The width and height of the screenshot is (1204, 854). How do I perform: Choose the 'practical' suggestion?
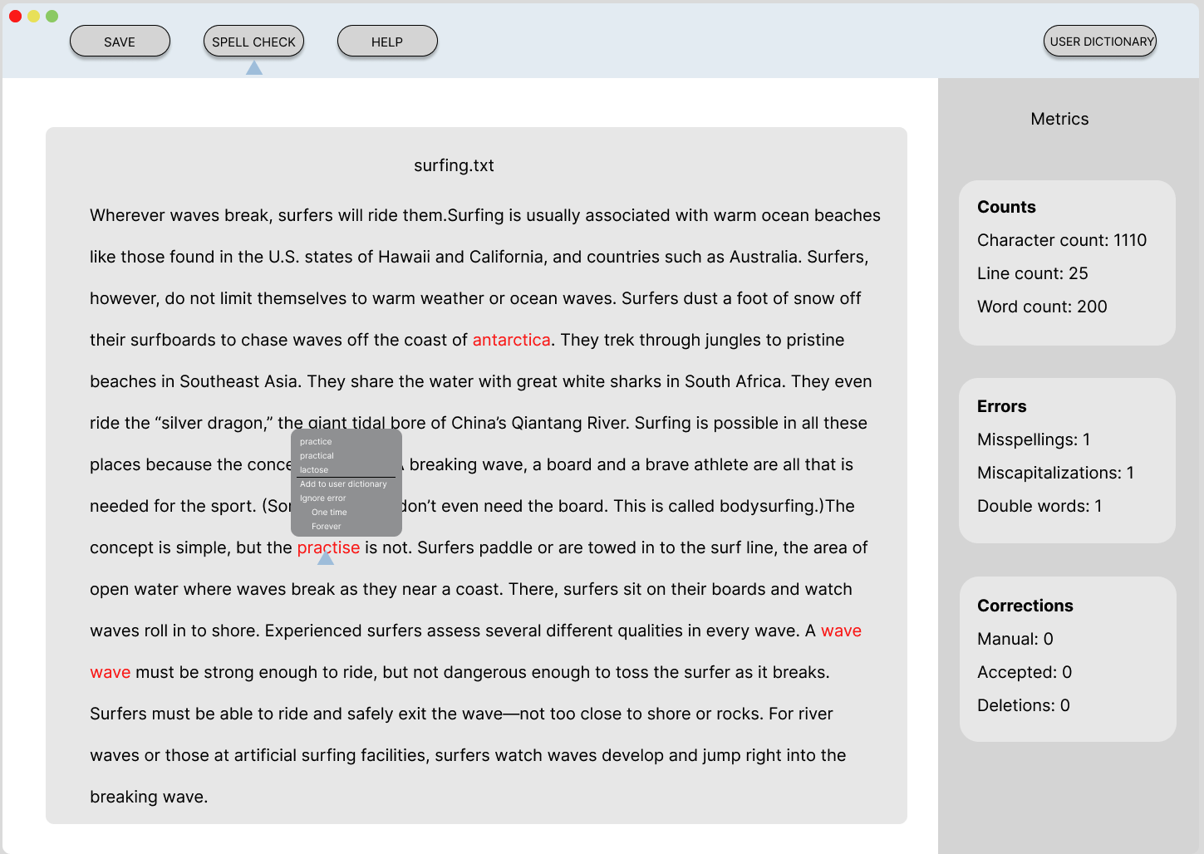coord(317,456)
